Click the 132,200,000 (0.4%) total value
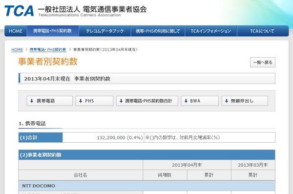Image resolution: width=293 pixels, height=194 pixels. [120, 138]
